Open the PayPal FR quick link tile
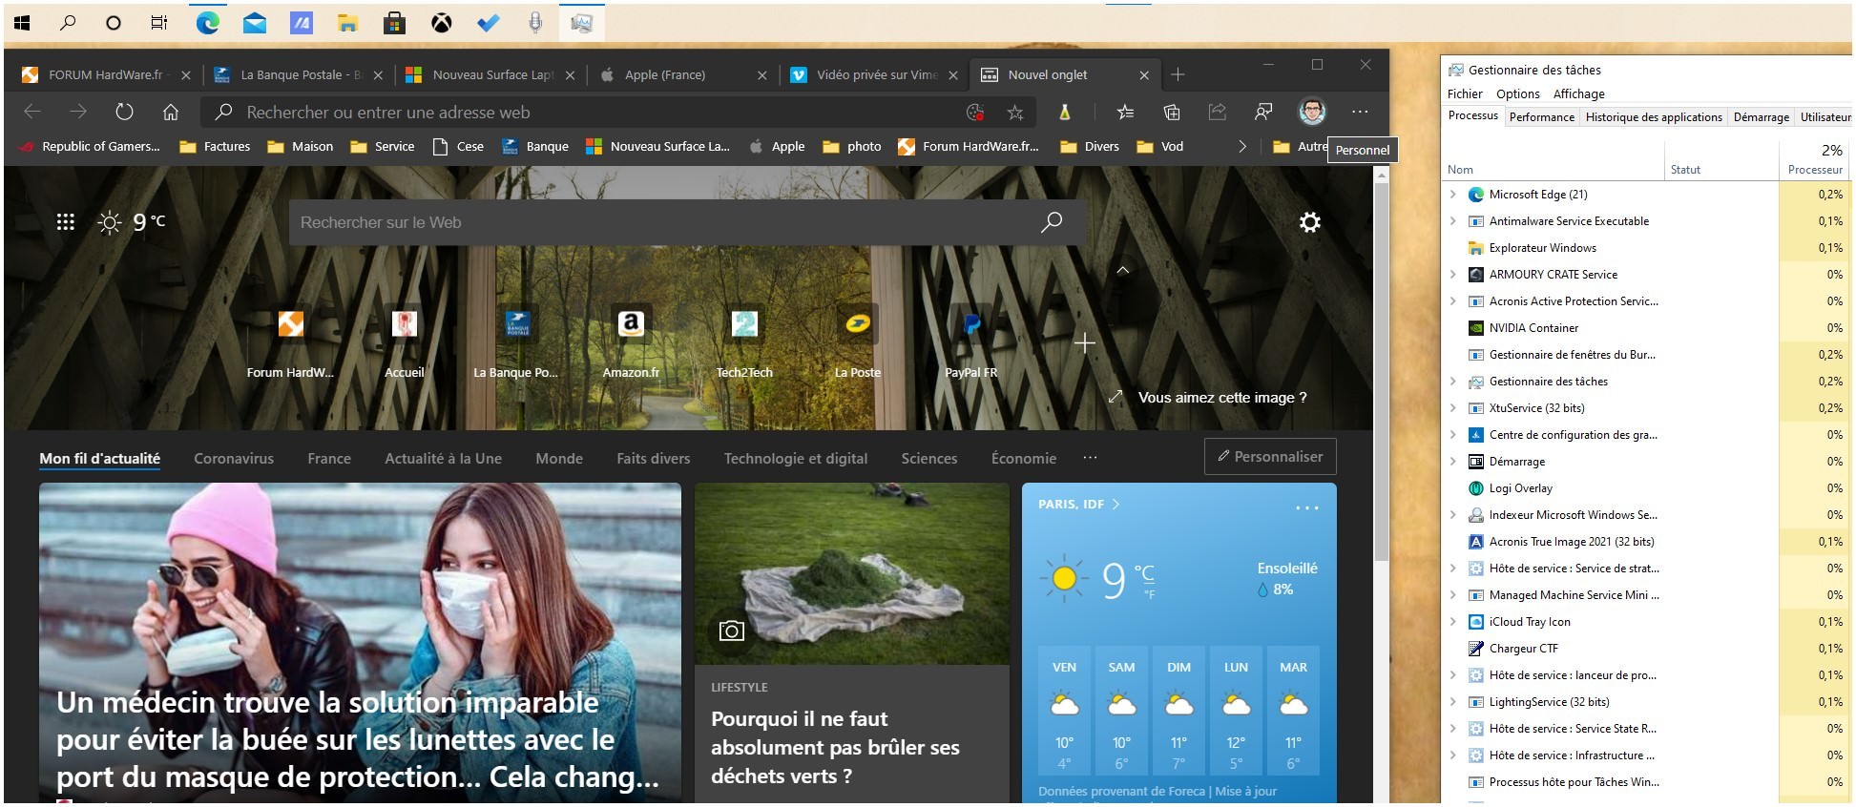The height and width of the screenshot is (807, 1856). 971,325
